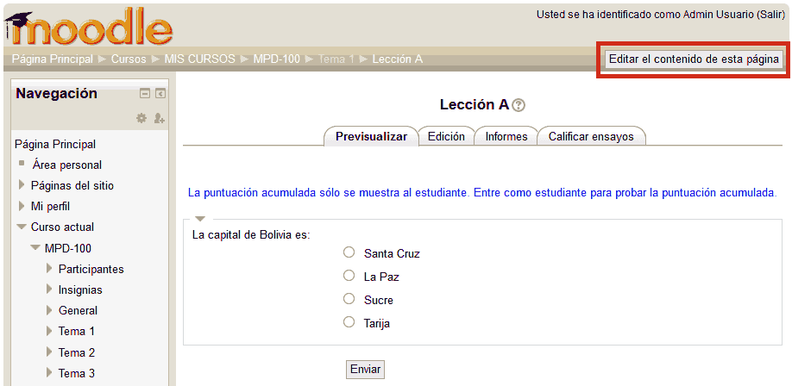The image size is (792, 386).
Task: Collapse the question box with triangle icon
Action: pyautogui.click(x=200, y=219)
